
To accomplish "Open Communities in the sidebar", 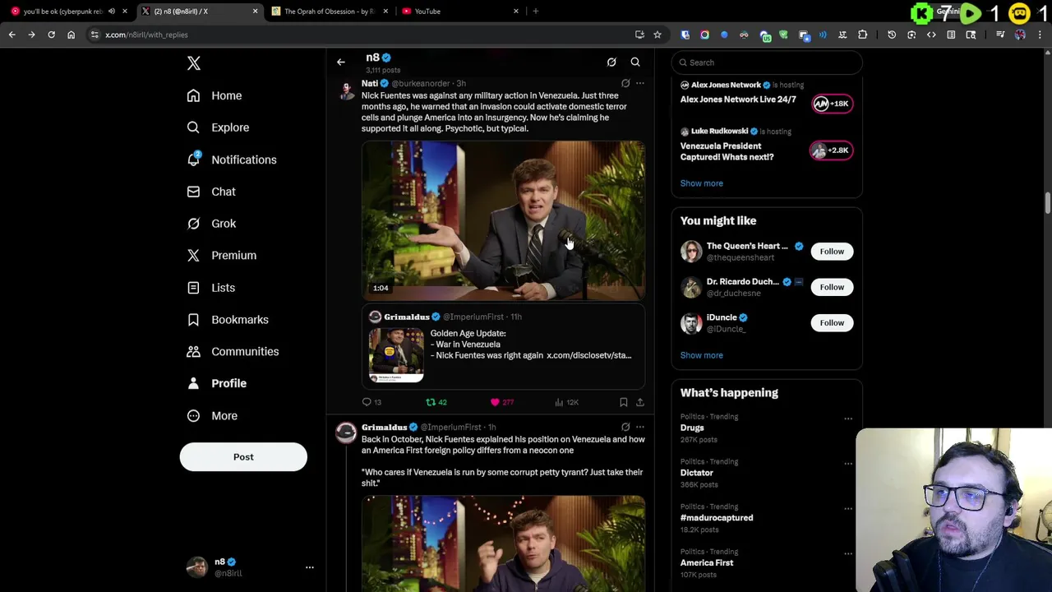I will pyautogui.click(x=233, y=352).
